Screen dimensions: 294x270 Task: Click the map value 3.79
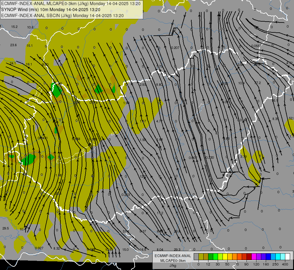pyautogui.click(x=243, y=157)
